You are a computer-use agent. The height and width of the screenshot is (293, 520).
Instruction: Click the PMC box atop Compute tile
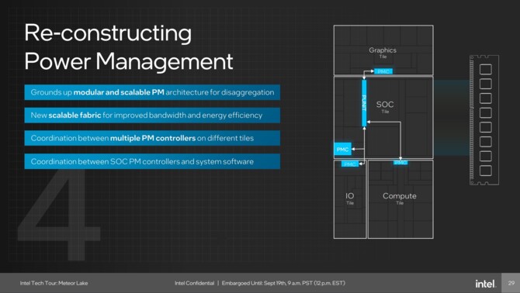tap(400, 163)
